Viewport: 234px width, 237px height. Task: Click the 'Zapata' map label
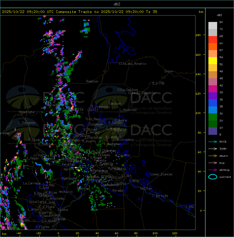click(x=62, y=210)
